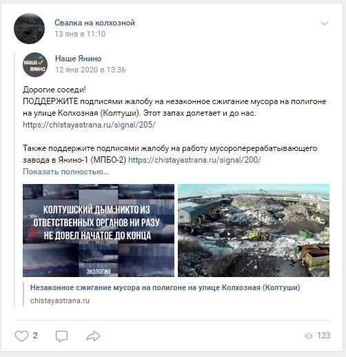The width and height of the screenshot is (346, 357).
Task: Click the views eye icon
Action: (x=309, y=336)
